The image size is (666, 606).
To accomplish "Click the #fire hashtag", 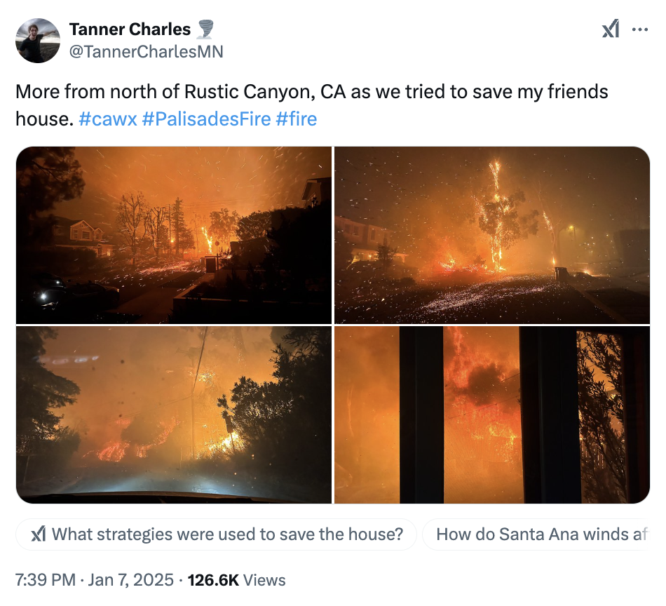I will (x=296, y=119).
